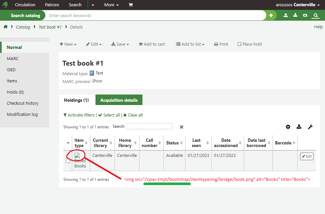Open the cart icon in header

(131, 5)
